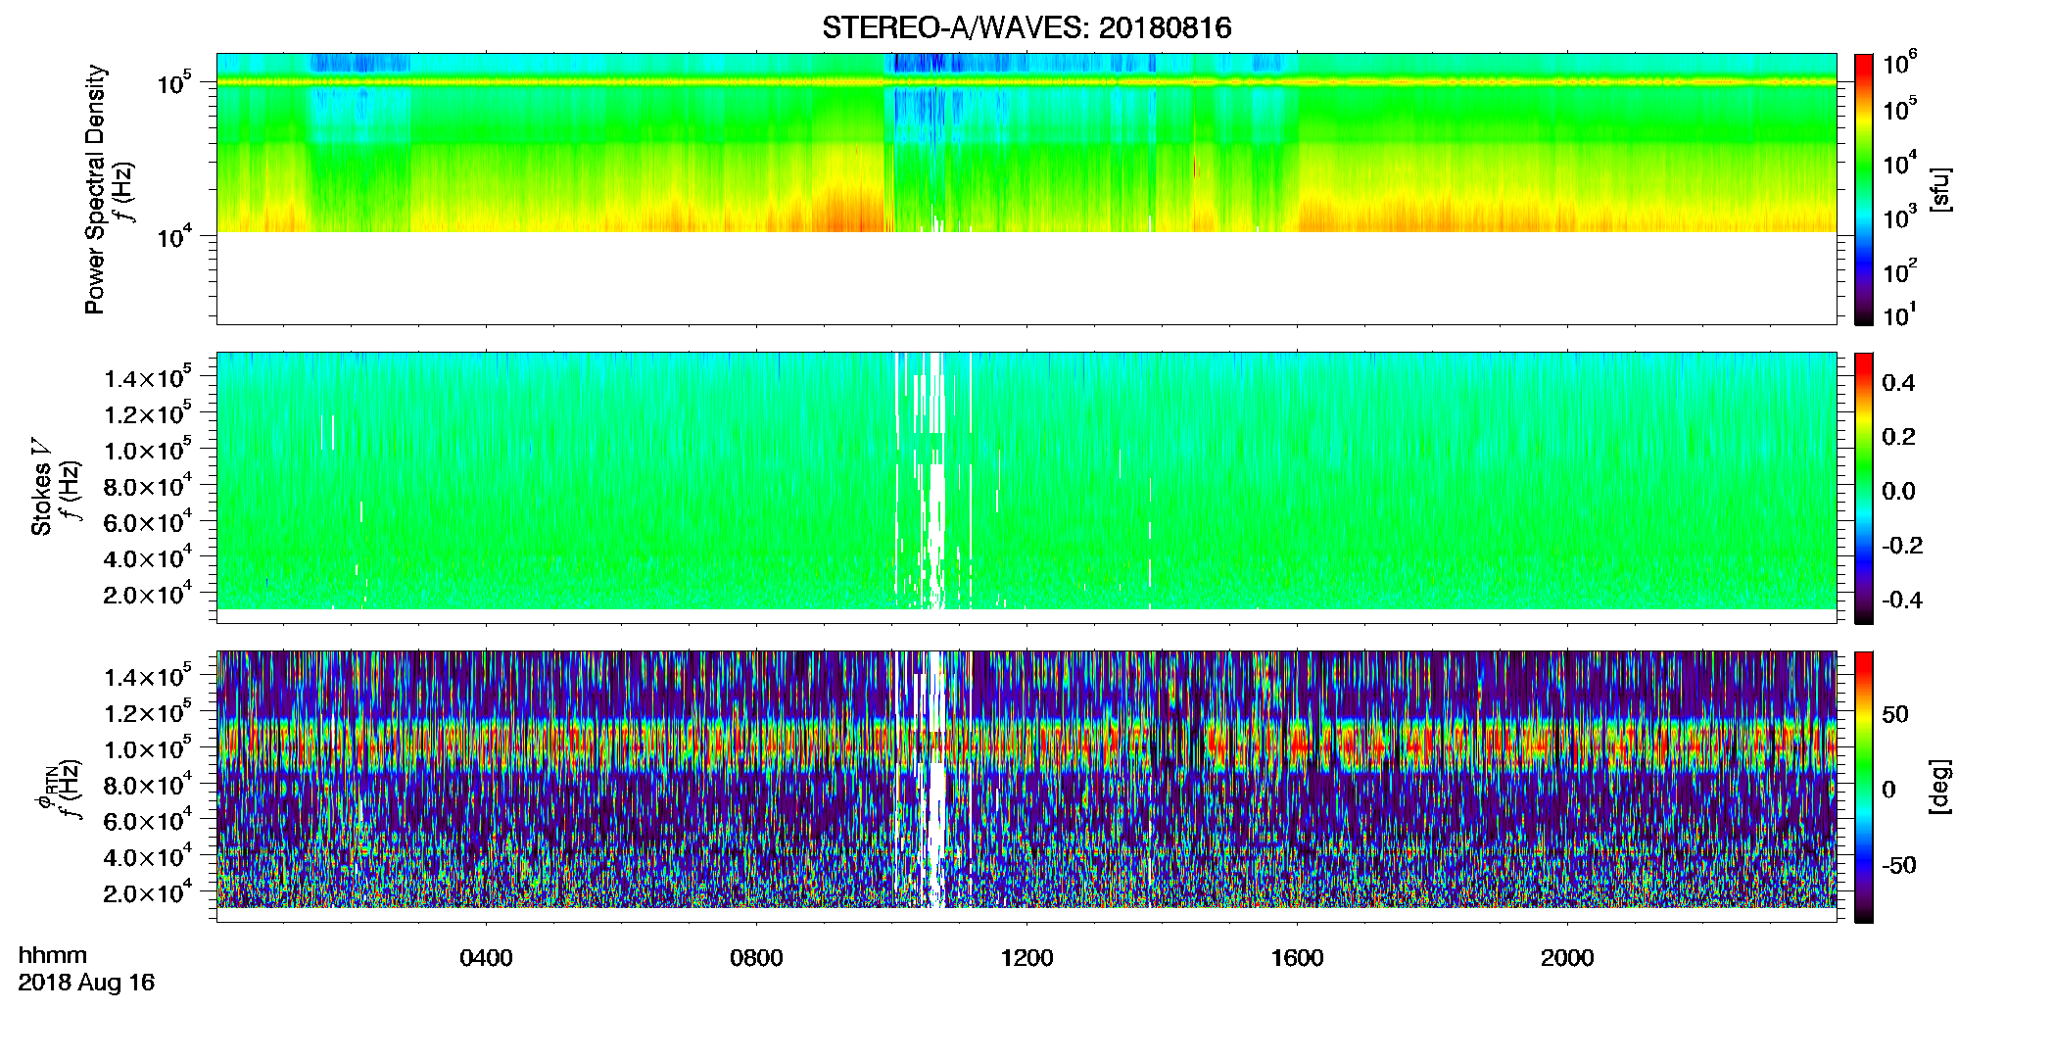Click the hhmm label at bottom left
The height and width of the screenshot is (1058, 2053).
[x=53, y=955]
